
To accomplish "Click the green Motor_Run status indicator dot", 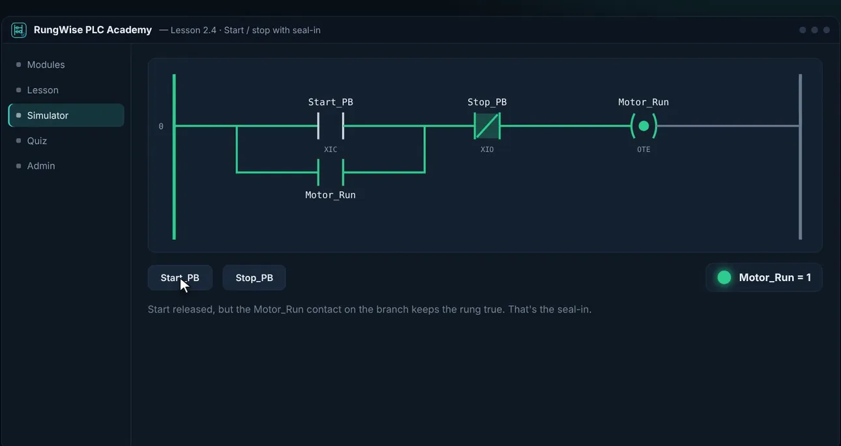I will (x=724, y=278).
